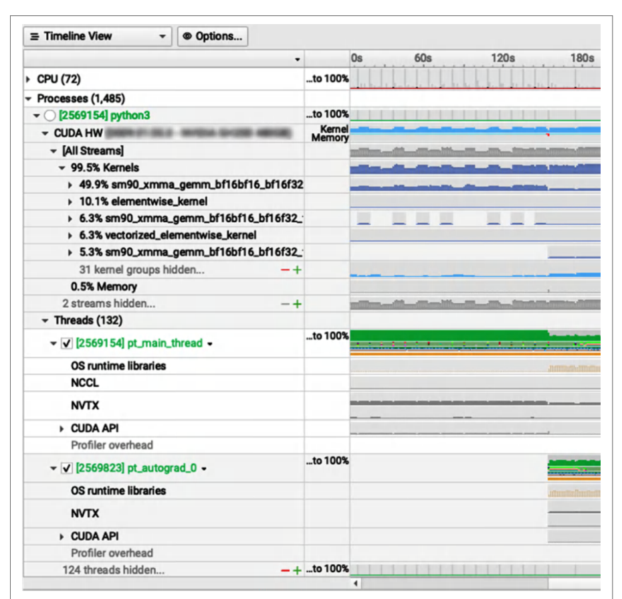Click the 180s mark on timeline ruler
Screen dimensions: 622x599
[583, 58]
